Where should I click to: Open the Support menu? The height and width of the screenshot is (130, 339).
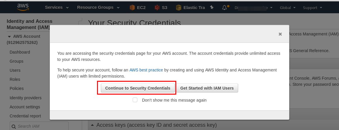(x=312, y=8)
